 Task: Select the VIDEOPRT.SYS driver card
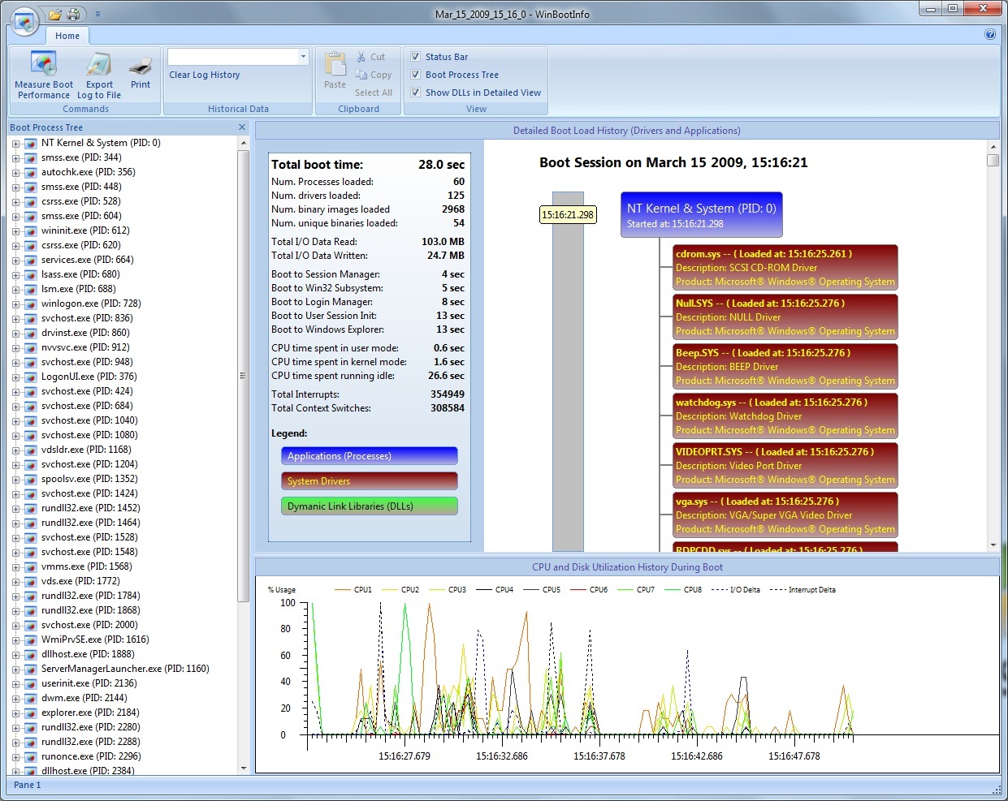(785, 466)
